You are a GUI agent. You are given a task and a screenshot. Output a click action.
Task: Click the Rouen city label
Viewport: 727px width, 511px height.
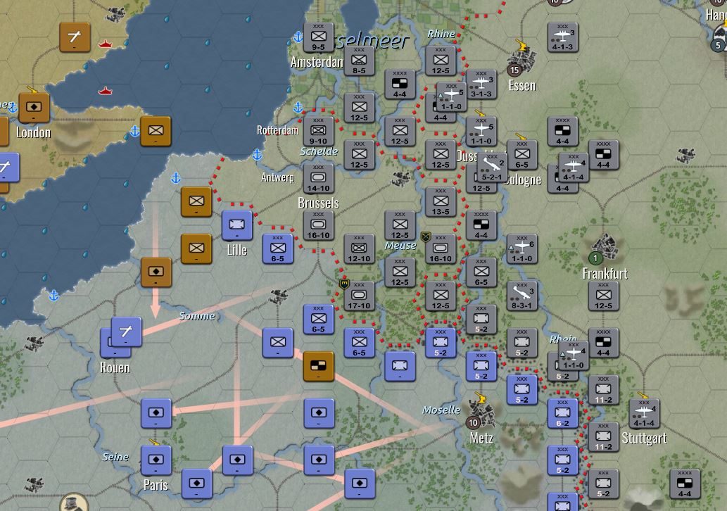click(115, 367)
